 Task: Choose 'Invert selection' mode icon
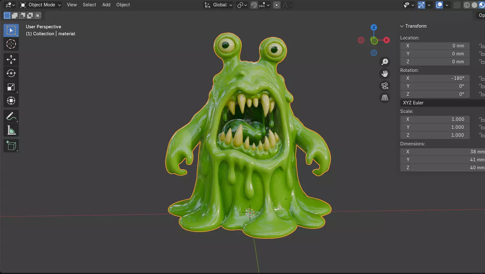[x=30, y=16]
